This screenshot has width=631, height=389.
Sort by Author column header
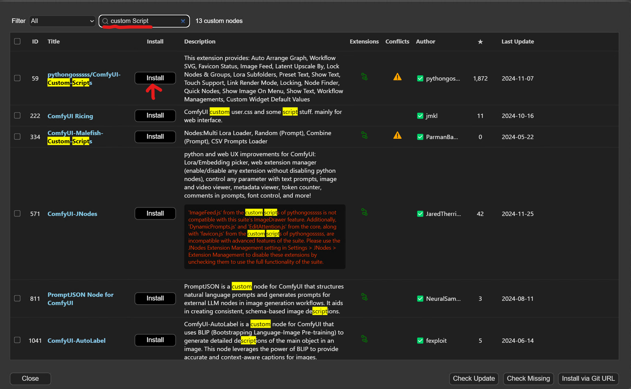point(425,42)
